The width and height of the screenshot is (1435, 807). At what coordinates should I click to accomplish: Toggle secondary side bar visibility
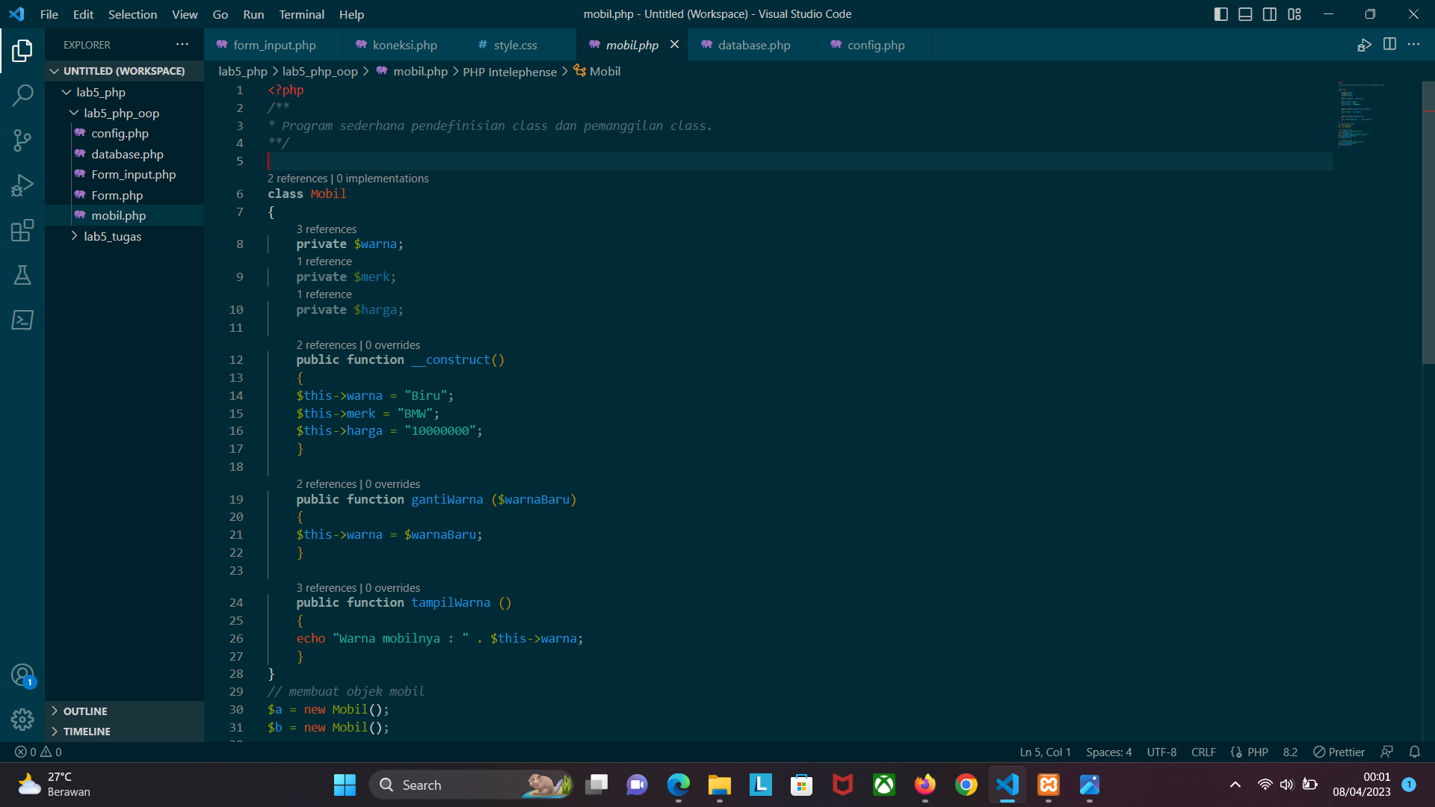click(1270, 13)
